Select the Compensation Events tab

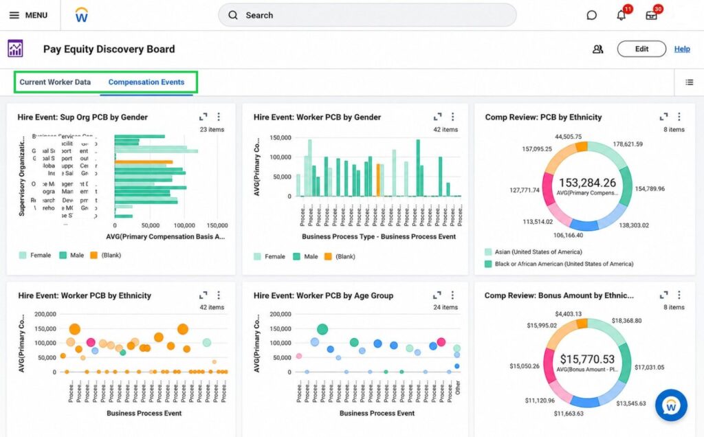pyautogui.click(x=146, y=82)
